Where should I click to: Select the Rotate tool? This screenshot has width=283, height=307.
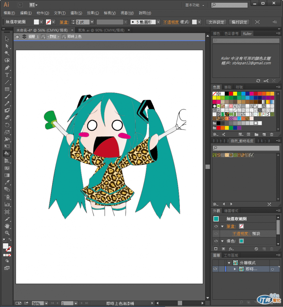point(7,125)
